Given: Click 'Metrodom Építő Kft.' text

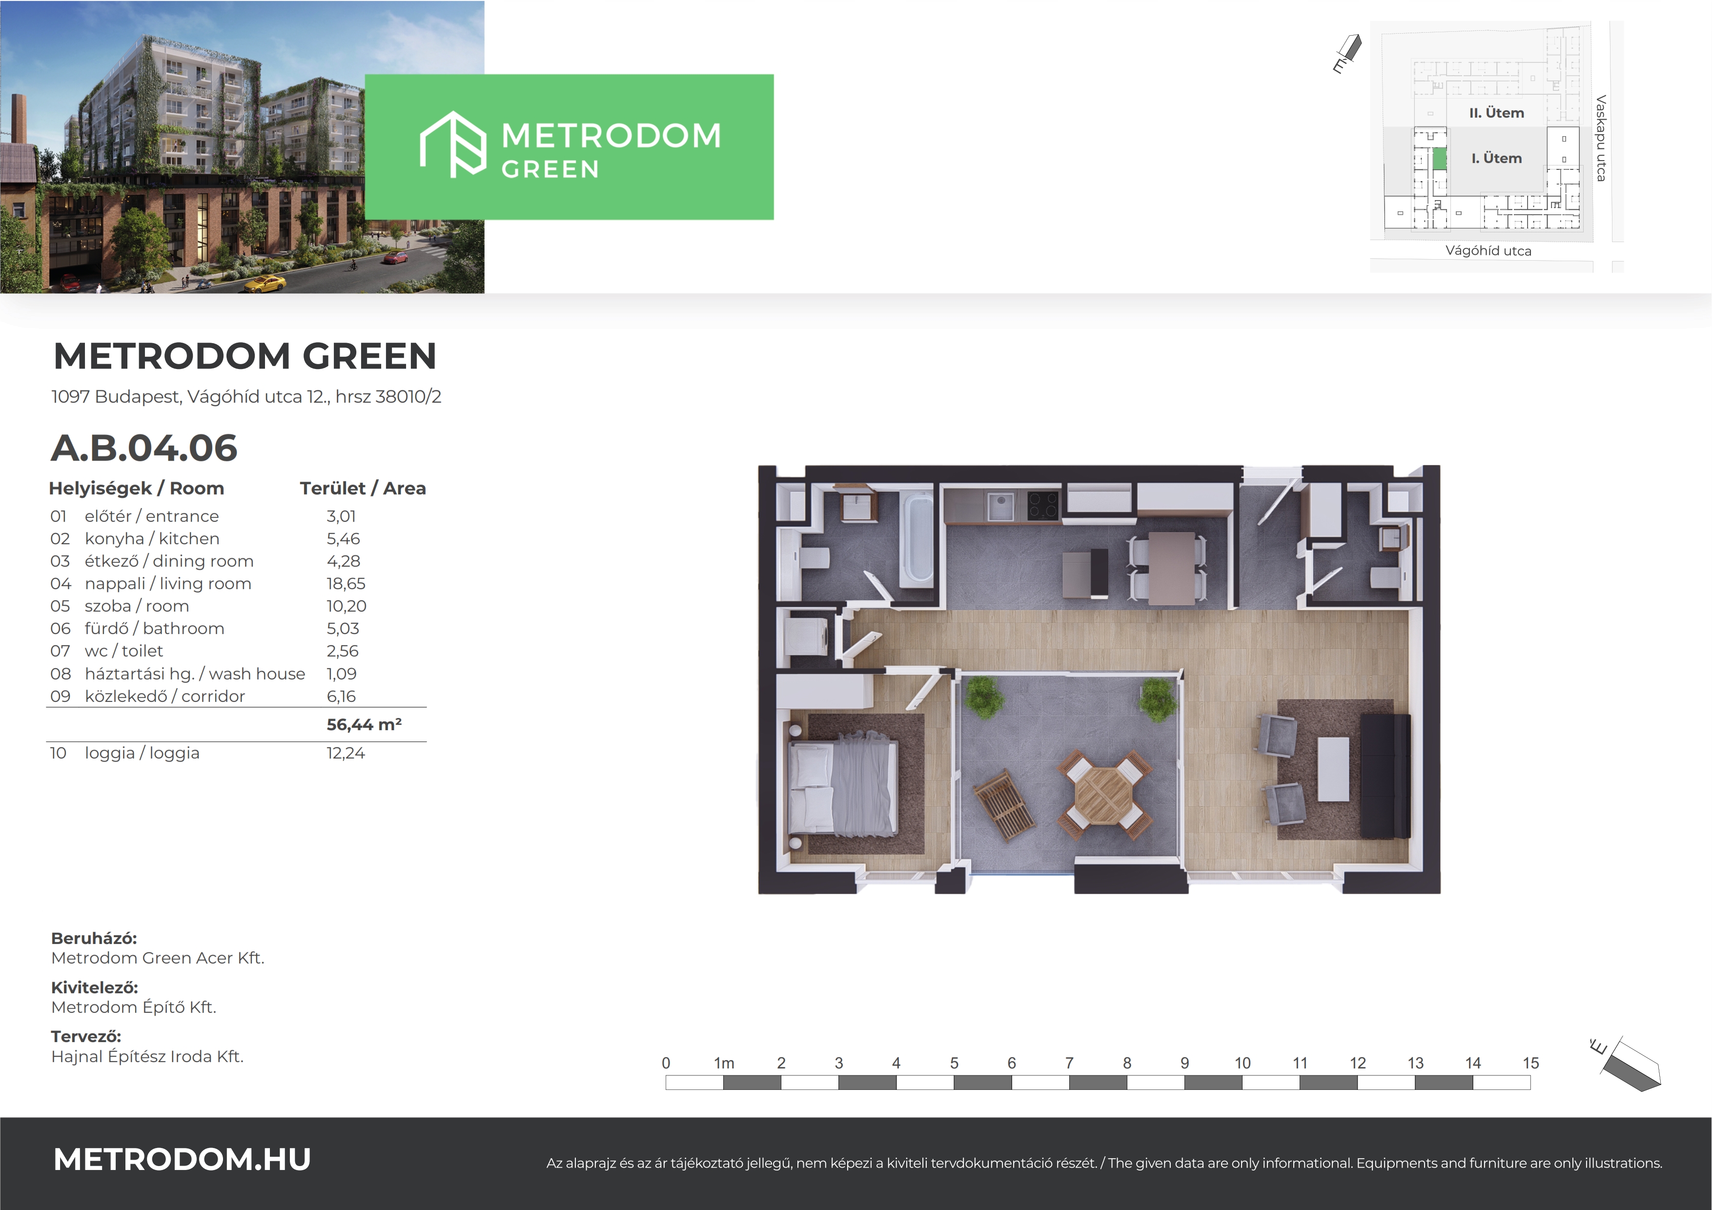Looking at the screenshot, I should (133, 1007).
